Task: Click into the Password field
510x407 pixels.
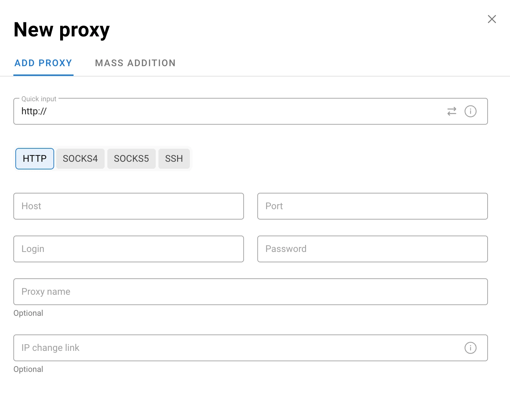Action: coord(373,249)
